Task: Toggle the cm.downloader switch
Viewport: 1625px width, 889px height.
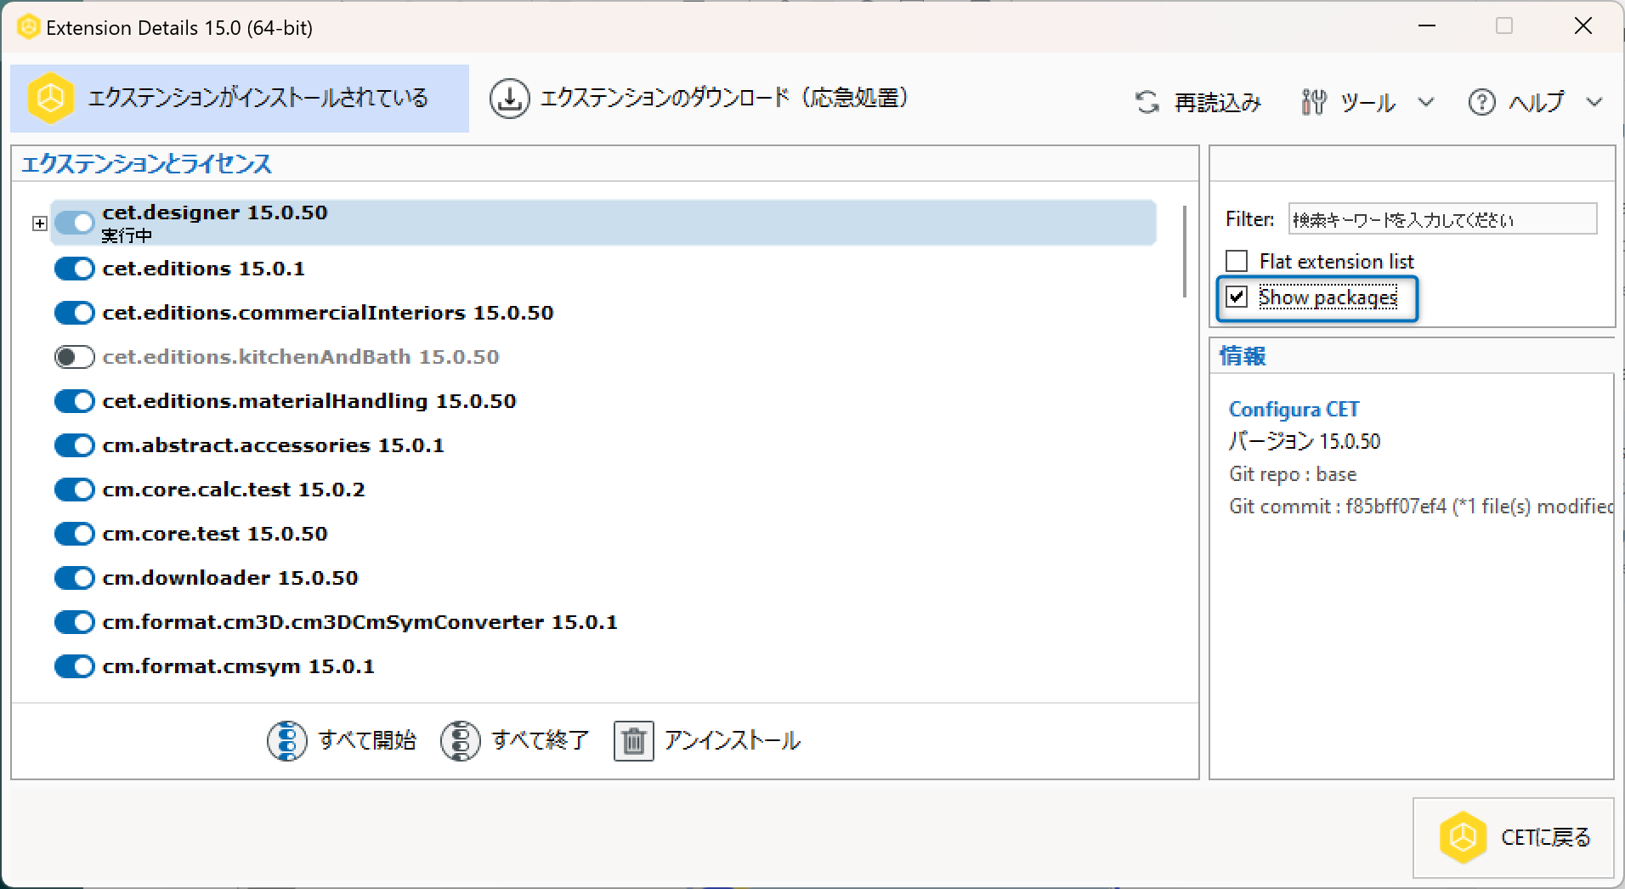Action: (74, 578)
